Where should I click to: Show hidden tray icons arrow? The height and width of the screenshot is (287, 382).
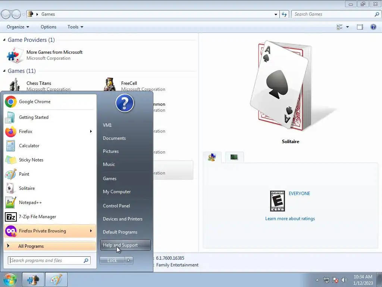317,280
